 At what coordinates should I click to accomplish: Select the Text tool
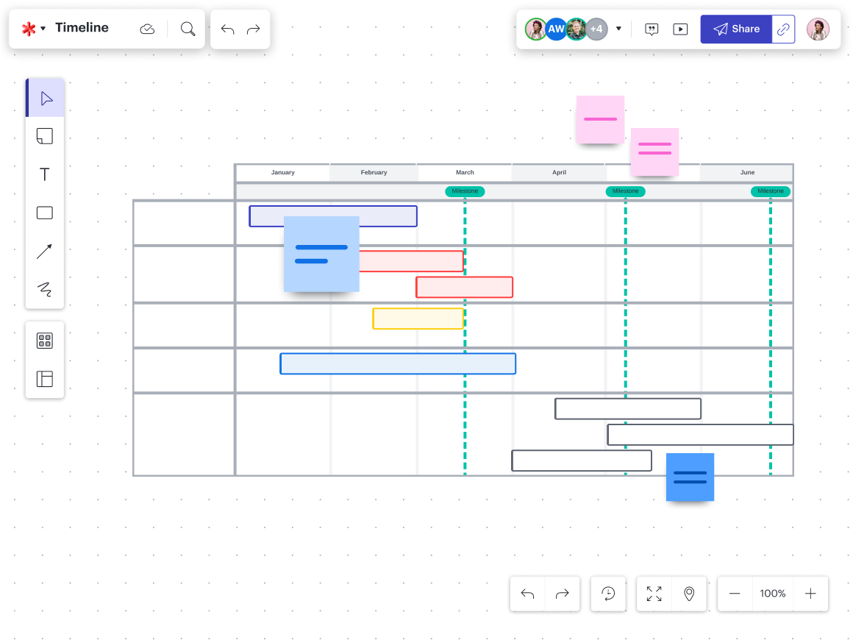[45, 174]
